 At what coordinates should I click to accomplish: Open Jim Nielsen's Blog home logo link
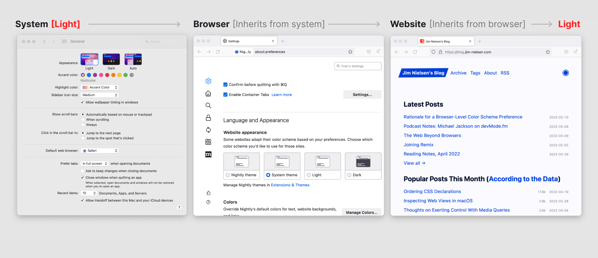point(423,73)
